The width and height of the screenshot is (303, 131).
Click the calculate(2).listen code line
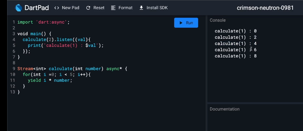coord(56,40)
